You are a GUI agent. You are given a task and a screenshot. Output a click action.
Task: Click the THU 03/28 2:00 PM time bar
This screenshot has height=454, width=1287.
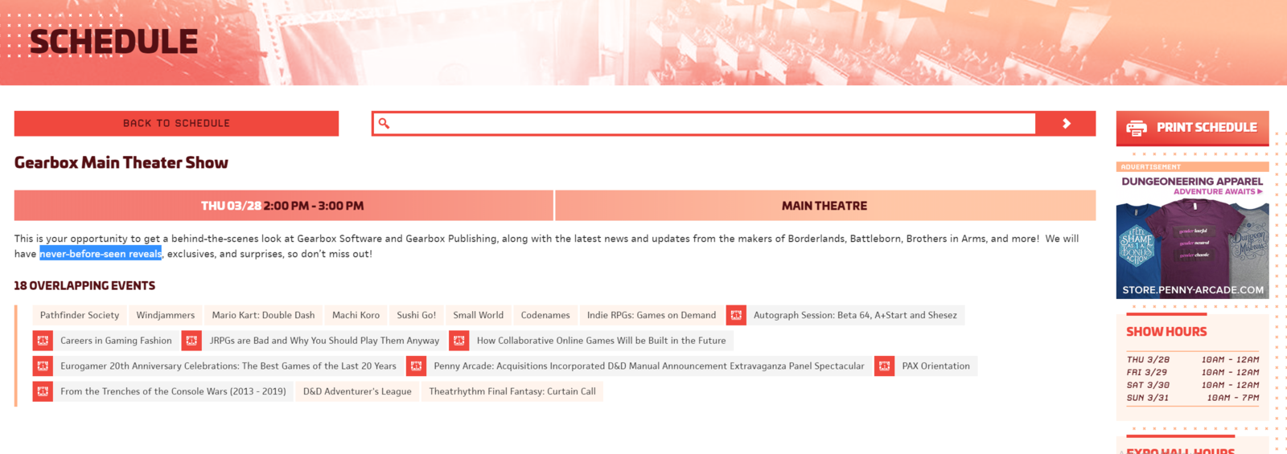[x=283, y=206]
